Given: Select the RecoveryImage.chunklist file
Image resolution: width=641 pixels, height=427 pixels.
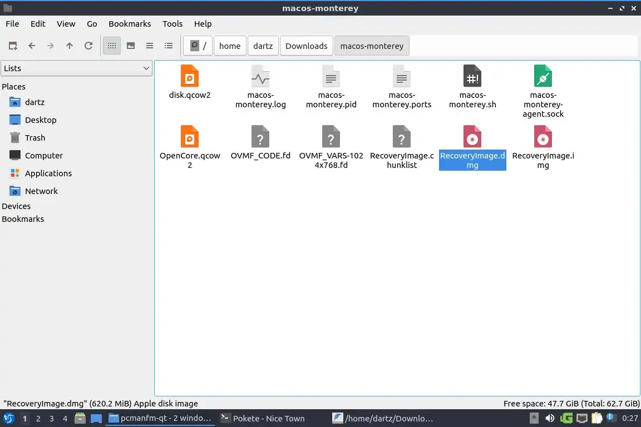Looking at the screenshot, I should 402,147.
